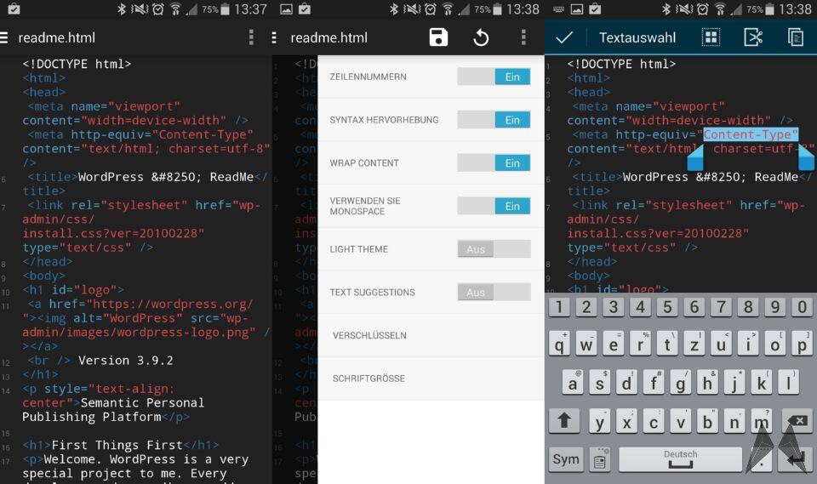Screen dimensions: 817x484
Task: Tap the c key
Action: point(654,420)
